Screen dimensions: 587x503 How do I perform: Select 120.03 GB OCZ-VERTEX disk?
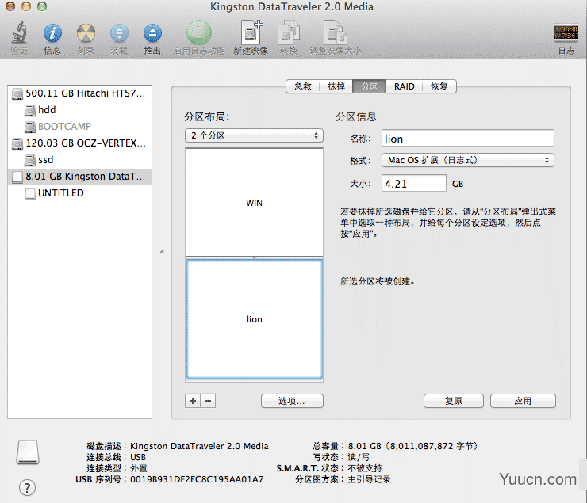tap(79, 143)
